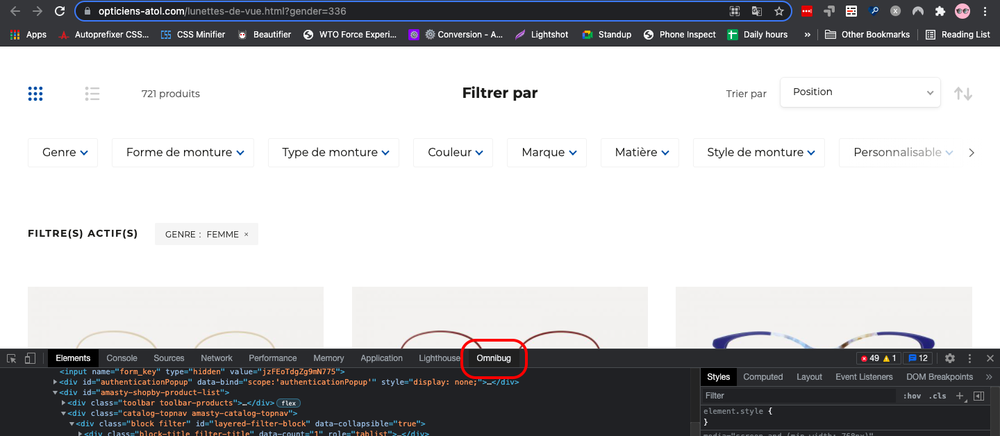Expand the toolbar-products div node

pyautogui.click(x=64, y=403)
